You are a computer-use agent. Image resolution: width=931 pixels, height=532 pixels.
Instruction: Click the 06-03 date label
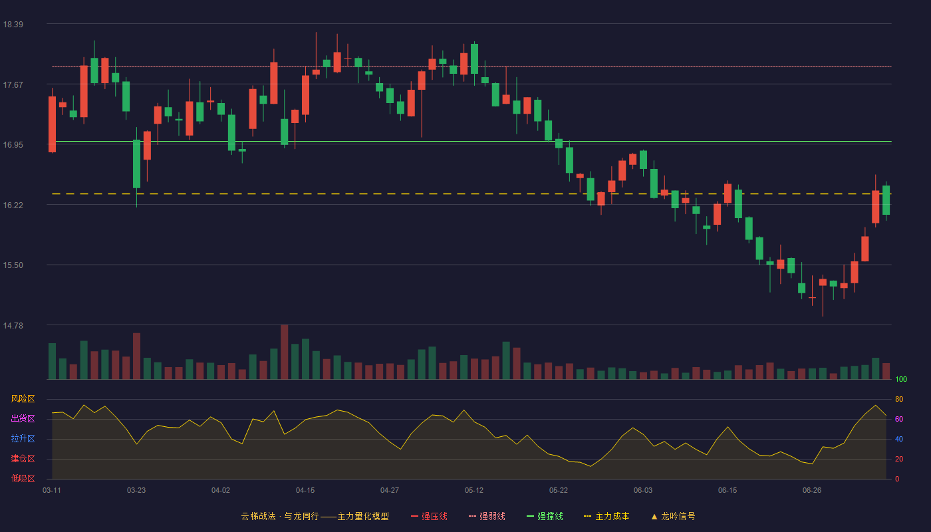pyautogui.click(x=643, y=490)
